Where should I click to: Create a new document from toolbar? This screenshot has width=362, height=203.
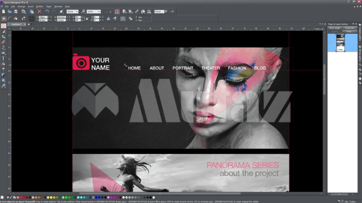(4, 11)
